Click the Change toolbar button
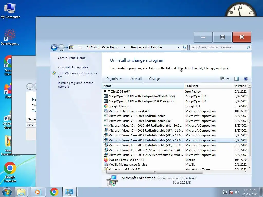This screenshot has height=197, width=263. (154, 79)
